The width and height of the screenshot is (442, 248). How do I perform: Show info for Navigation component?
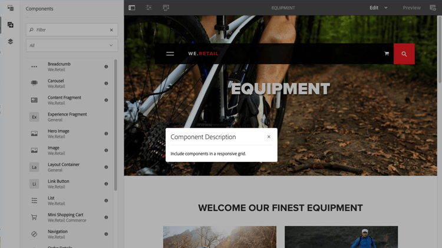106,234
